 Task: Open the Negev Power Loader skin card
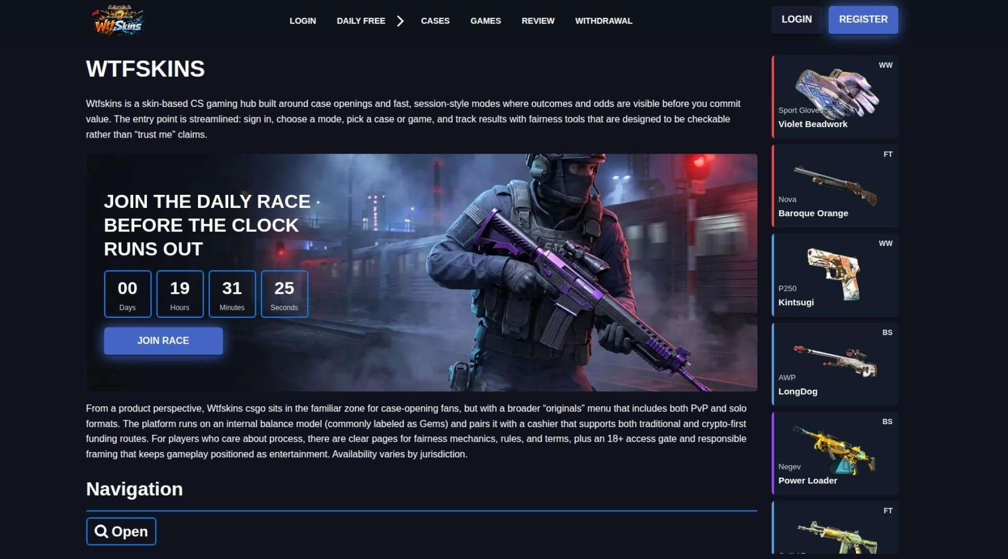click(835, 453)
